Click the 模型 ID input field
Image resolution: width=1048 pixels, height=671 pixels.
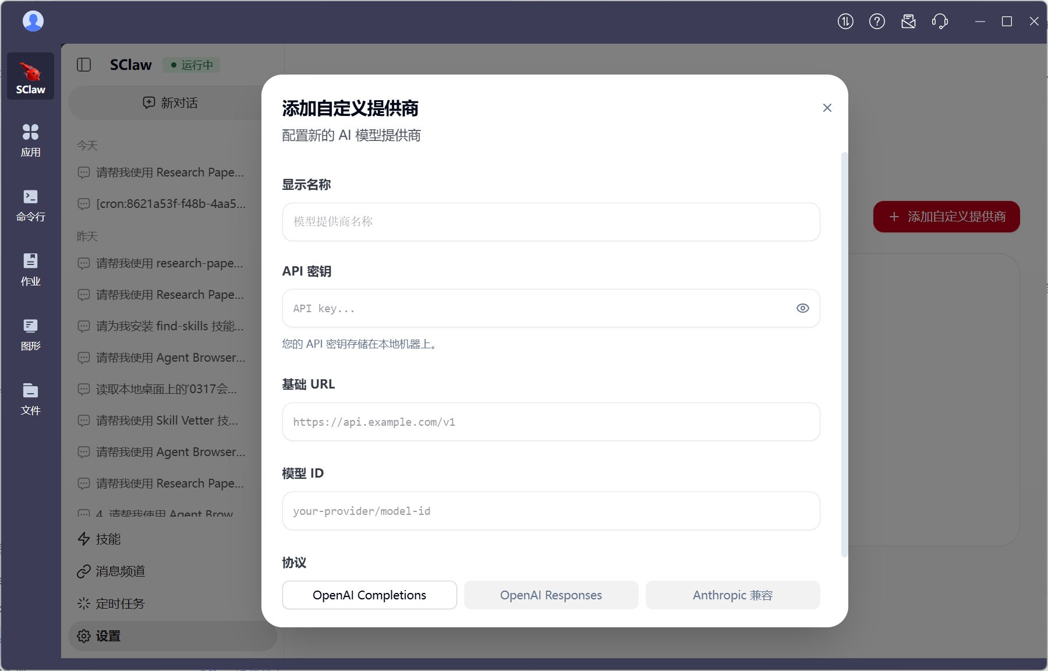551,511
